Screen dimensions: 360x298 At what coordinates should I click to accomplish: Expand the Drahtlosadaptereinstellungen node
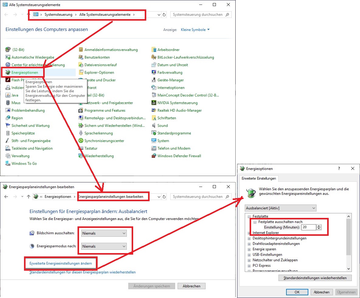[x=249, y=244]
